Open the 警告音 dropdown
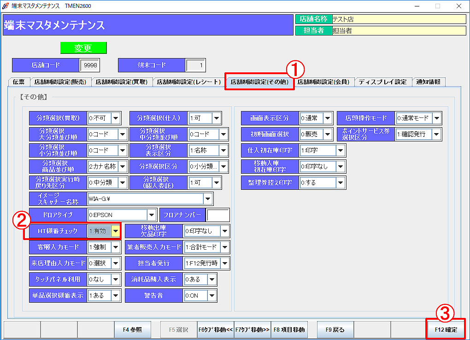Screen dimensions: 470x340 pyautogui.click(x=212, y=295)
